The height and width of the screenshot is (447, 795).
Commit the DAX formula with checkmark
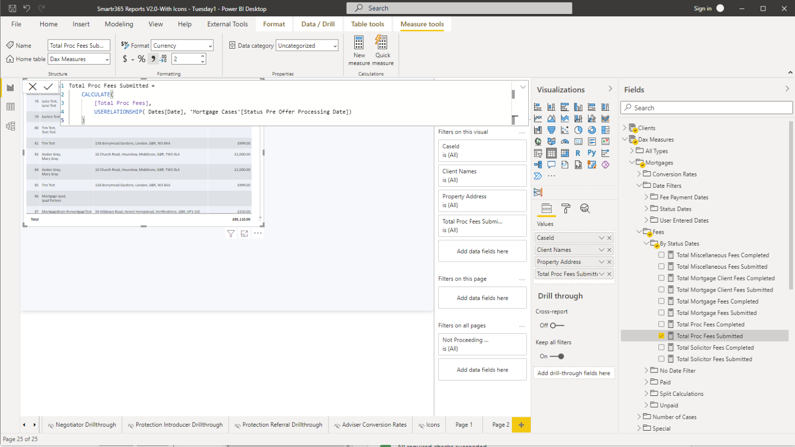(x=48, y=86)
